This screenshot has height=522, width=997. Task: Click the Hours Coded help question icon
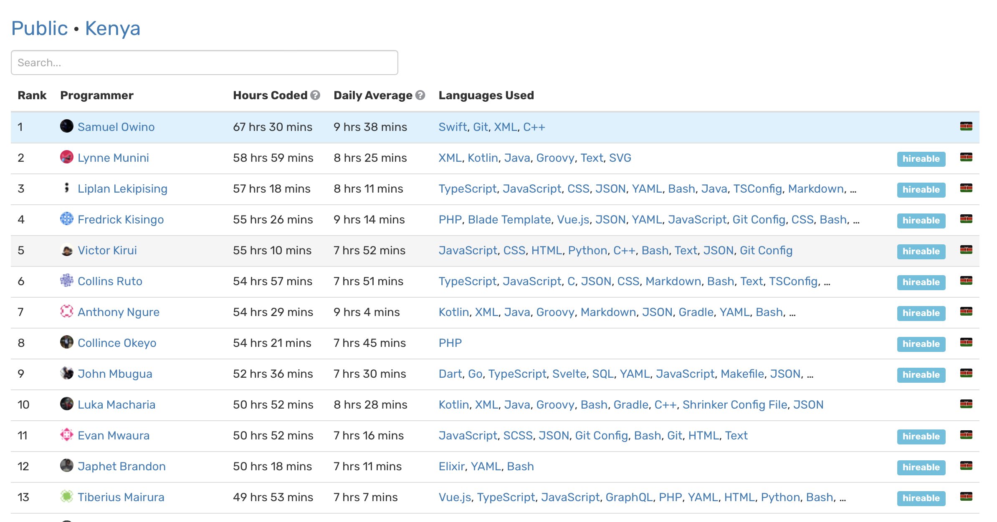tap(315, 95)
